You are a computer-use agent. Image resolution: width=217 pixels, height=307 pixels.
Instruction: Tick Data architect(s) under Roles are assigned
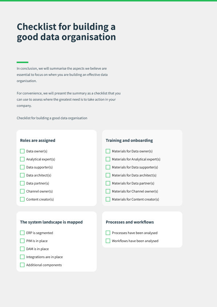tap(22, 175)
